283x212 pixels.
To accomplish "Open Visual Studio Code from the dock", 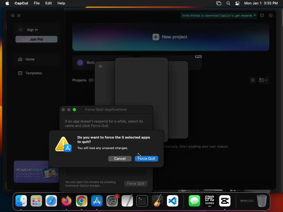I will pyautogui.click(x=172, y=201).
